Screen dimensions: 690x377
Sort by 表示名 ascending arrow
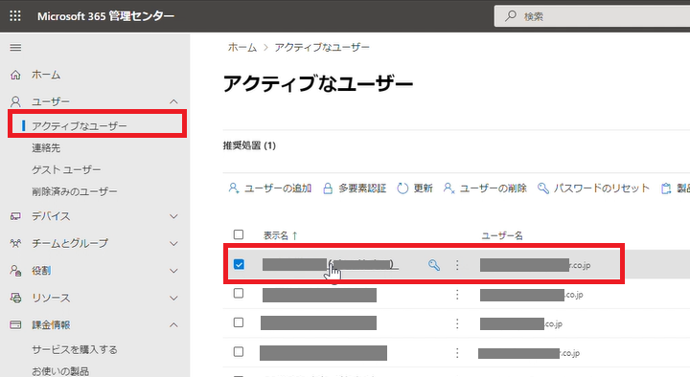click(x=294, y=235)
